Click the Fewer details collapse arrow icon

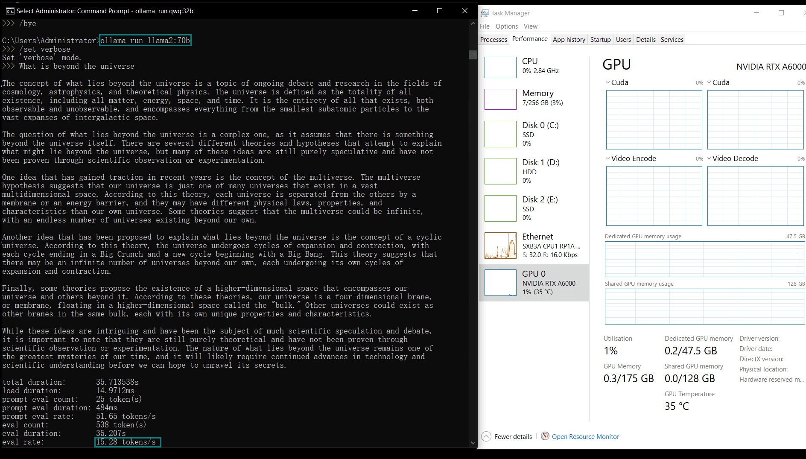[486, 436]
